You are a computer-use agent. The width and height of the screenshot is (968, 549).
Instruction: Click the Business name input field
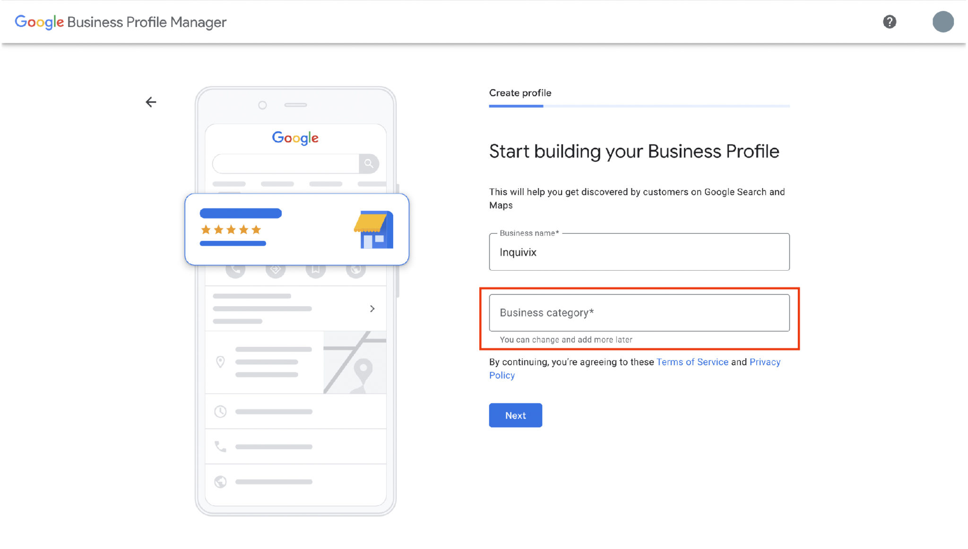[x=639, y=252]
